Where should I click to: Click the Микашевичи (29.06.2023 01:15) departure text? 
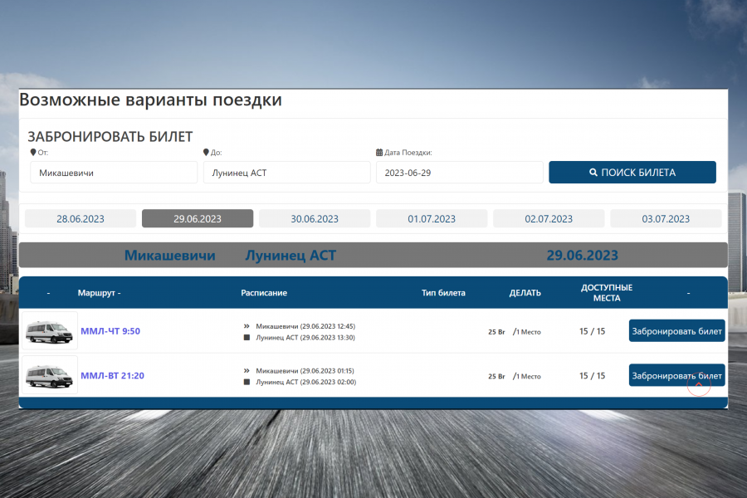pos(305,371)
